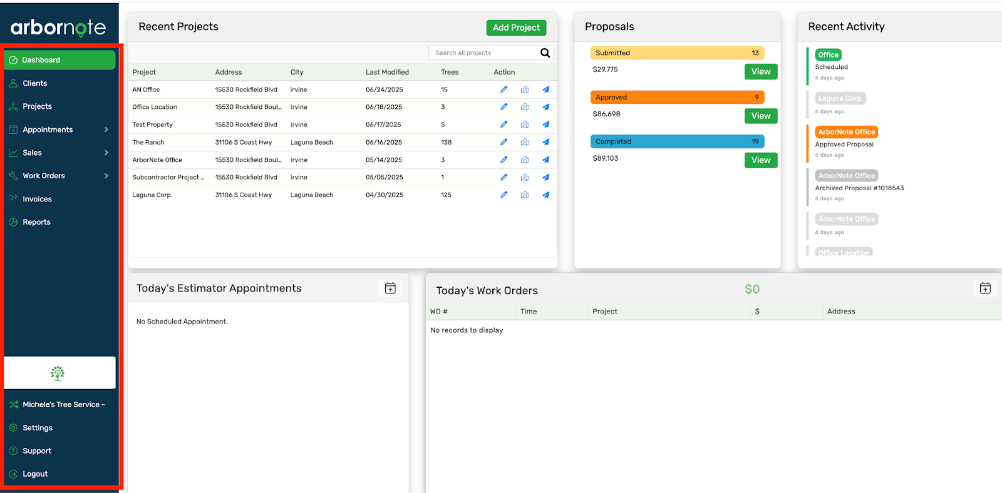Open the green Office activity tag
1002x493 pixels.
(x=828, y=55)
